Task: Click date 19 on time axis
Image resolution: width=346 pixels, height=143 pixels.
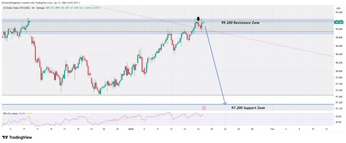Action: [x=78, y=130]
